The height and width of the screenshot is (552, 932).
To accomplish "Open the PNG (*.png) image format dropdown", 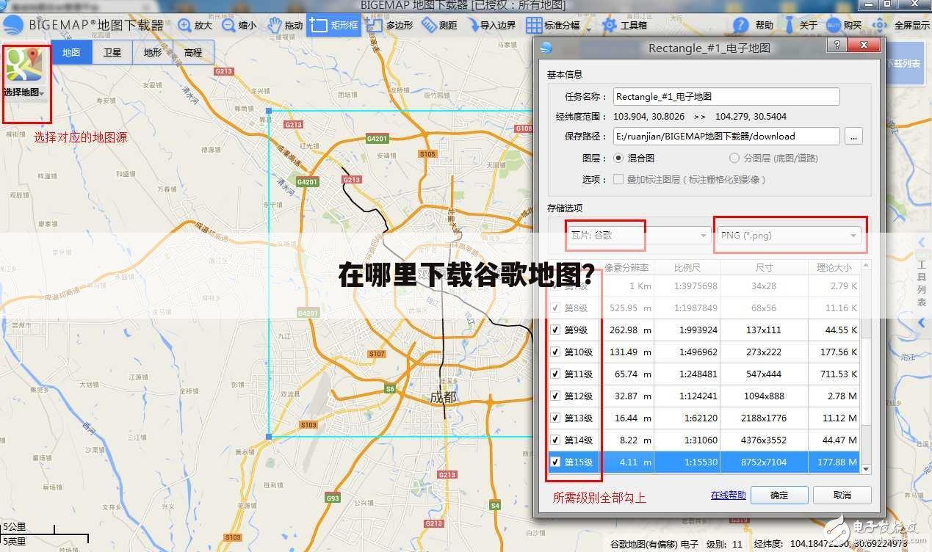I will coord(789,236).
